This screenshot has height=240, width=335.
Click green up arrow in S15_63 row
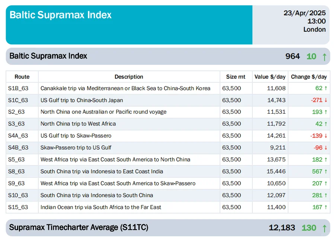pyautogui.click(x=326, y=207)
